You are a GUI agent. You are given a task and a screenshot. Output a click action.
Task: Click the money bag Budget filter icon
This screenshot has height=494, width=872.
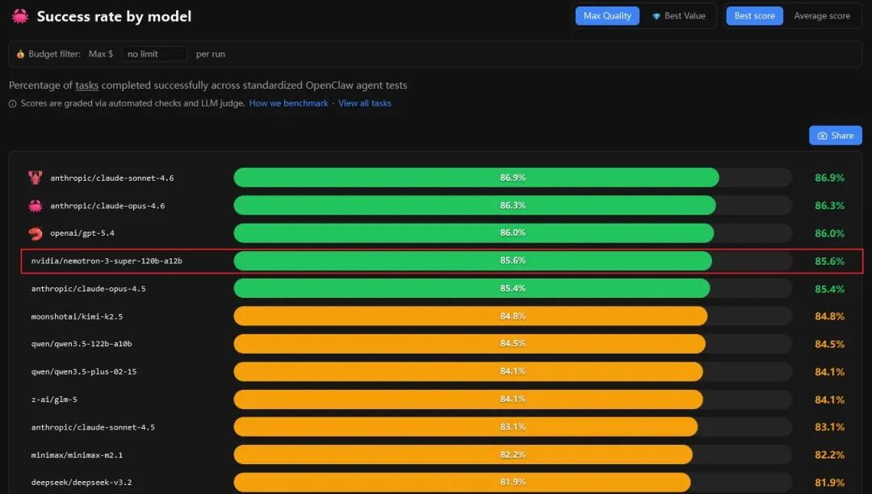point(20,54)
